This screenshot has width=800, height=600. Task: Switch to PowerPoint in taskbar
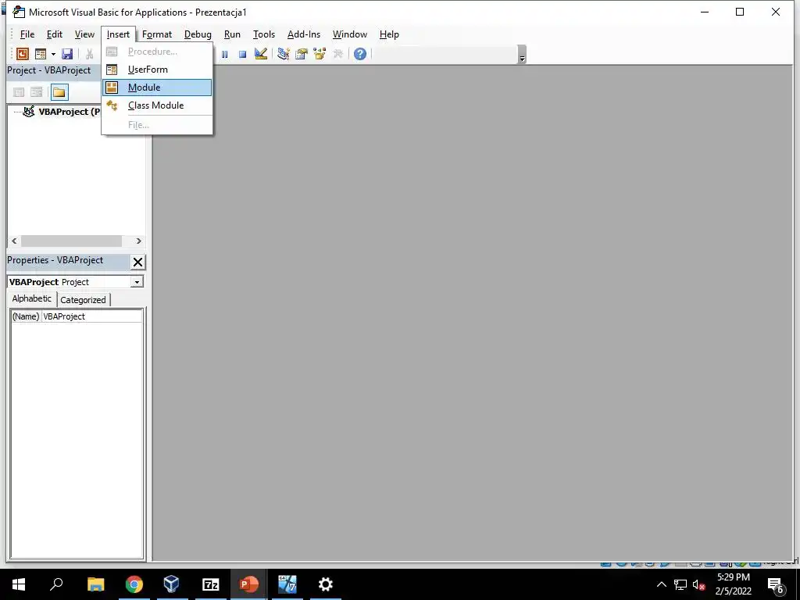pos(249,584)
